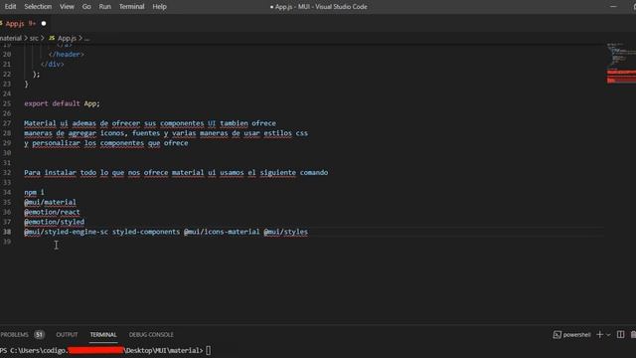Screen dimensions: 636x358
Task: Click the '@emotion/react' line
Action: [52, 212]
